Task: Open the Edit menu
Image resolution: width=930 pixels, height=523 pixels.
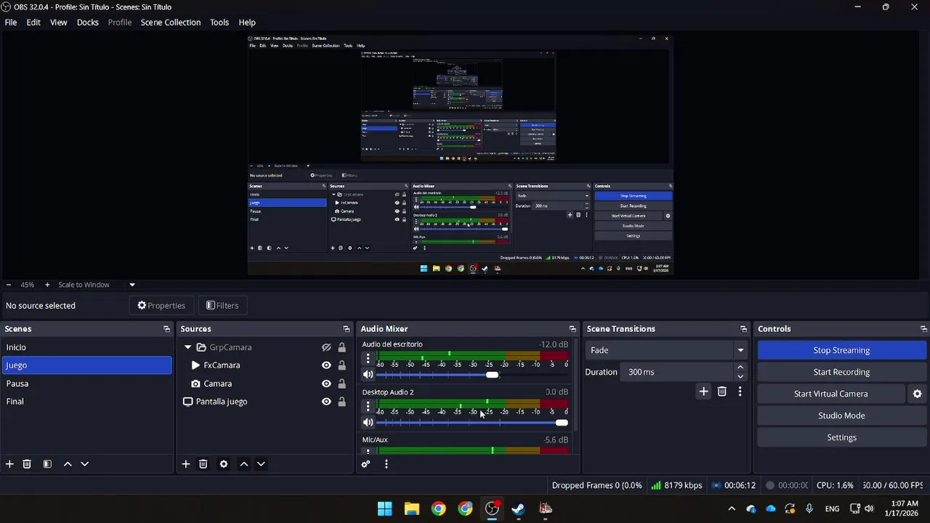Action: point(33,23)
